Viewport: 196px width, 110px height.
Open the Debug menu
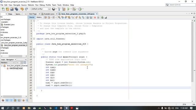(42, 5)
